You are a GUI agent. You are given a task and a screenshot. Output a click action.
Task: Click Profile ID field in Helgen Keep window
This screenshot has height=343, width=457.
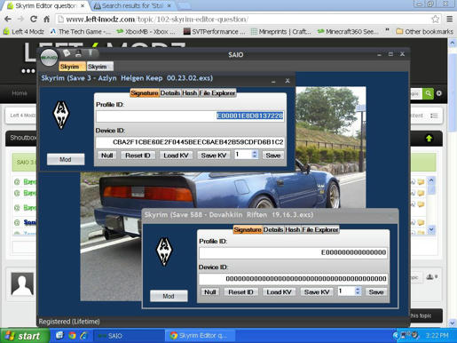tap(190, 116)
